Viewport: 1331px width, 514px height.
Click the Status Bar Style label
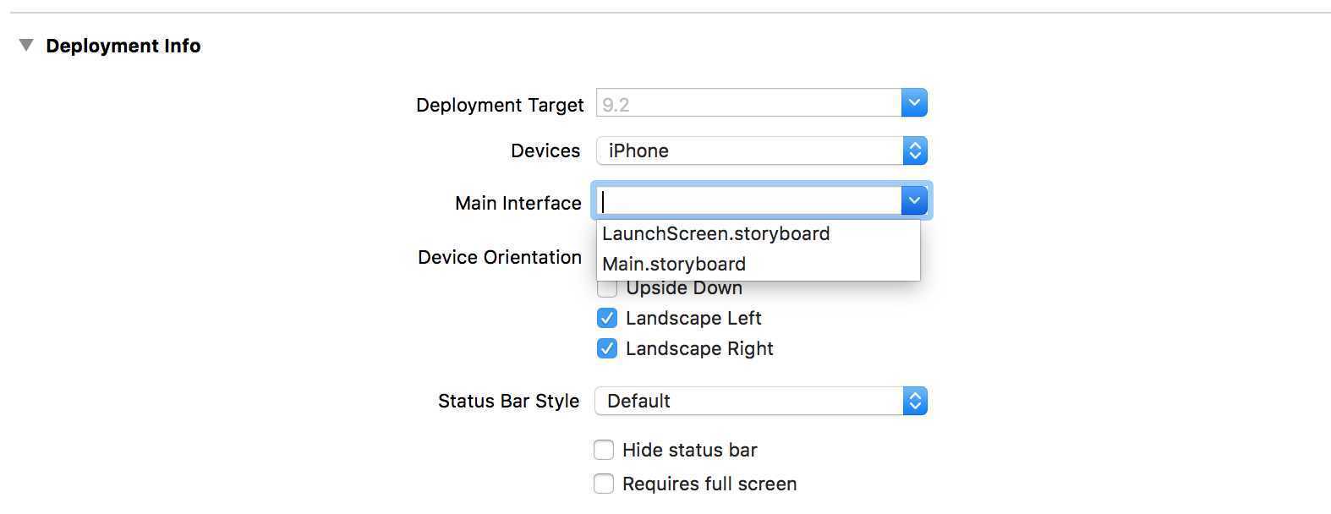click(509, 401)
